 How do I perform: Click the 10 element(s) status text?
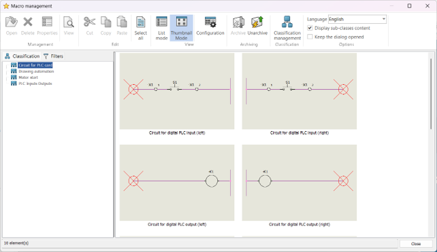pyautogui.click(x=16, y=243)
